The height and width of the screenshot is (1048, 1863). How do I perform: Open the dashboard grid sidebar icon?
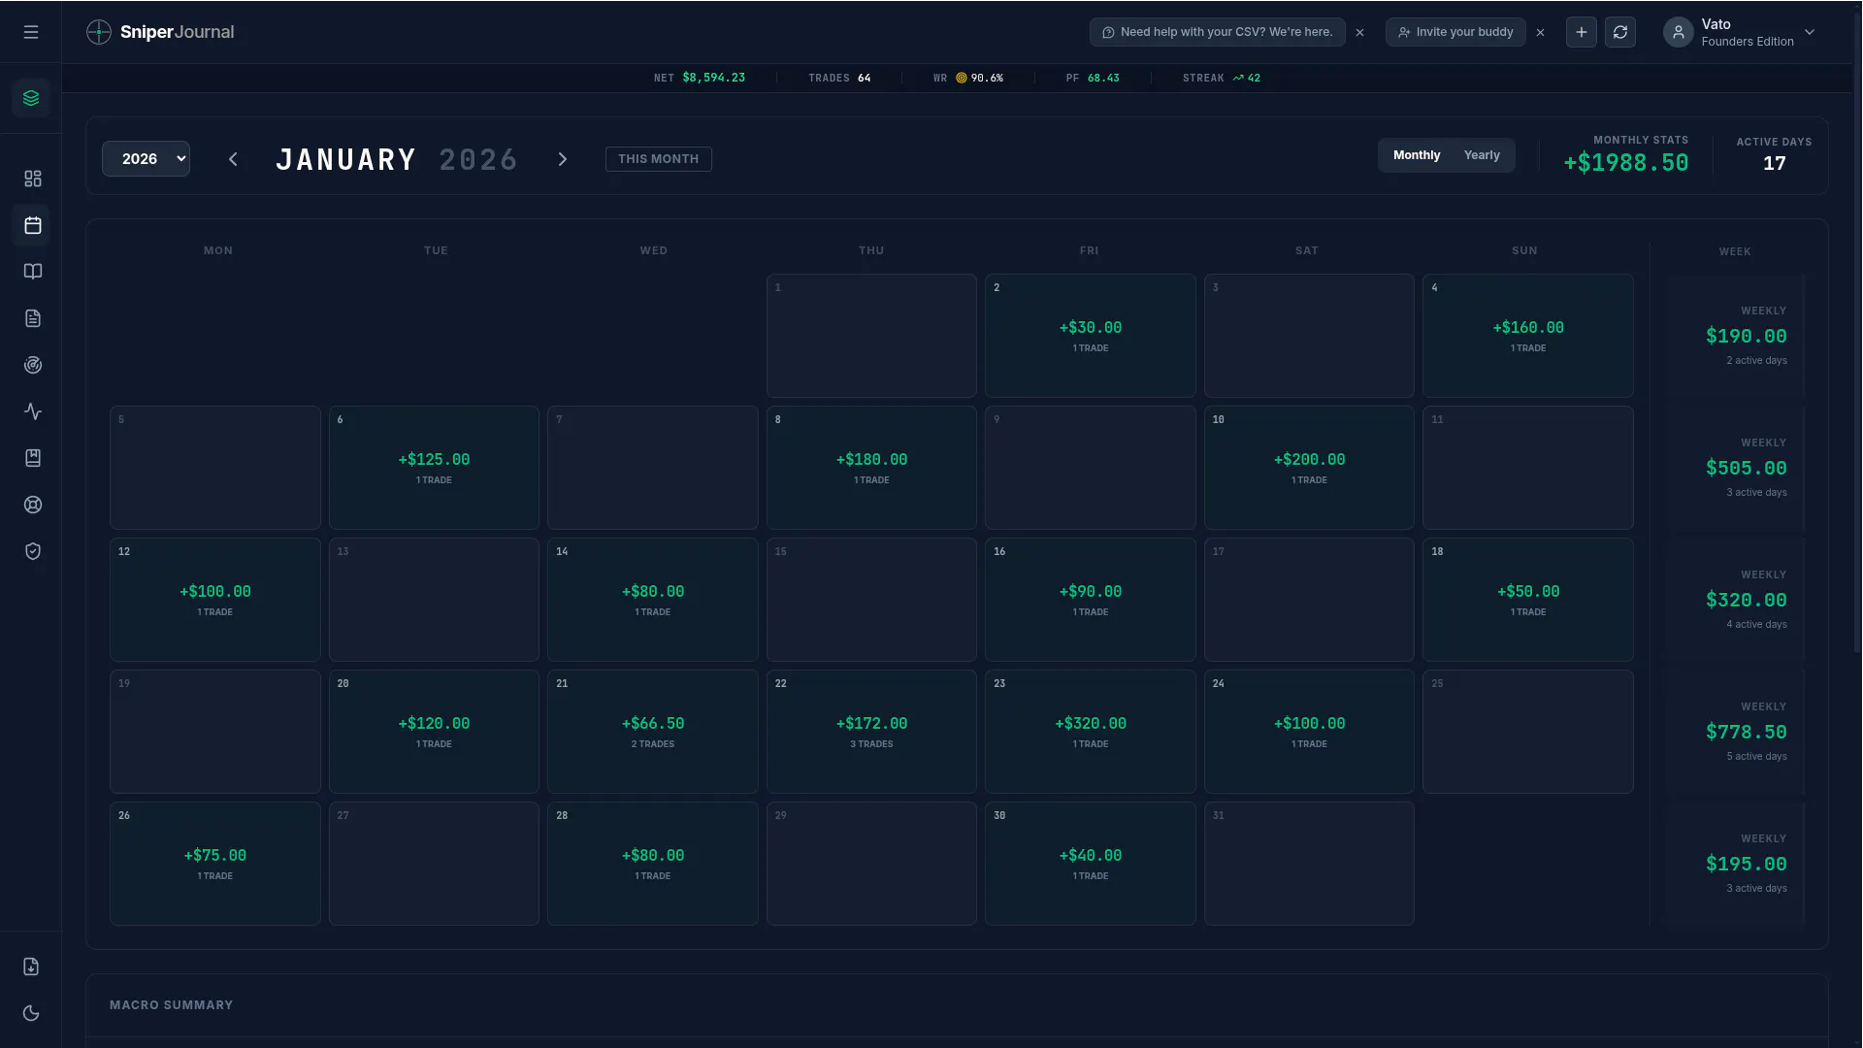point(33,179)
